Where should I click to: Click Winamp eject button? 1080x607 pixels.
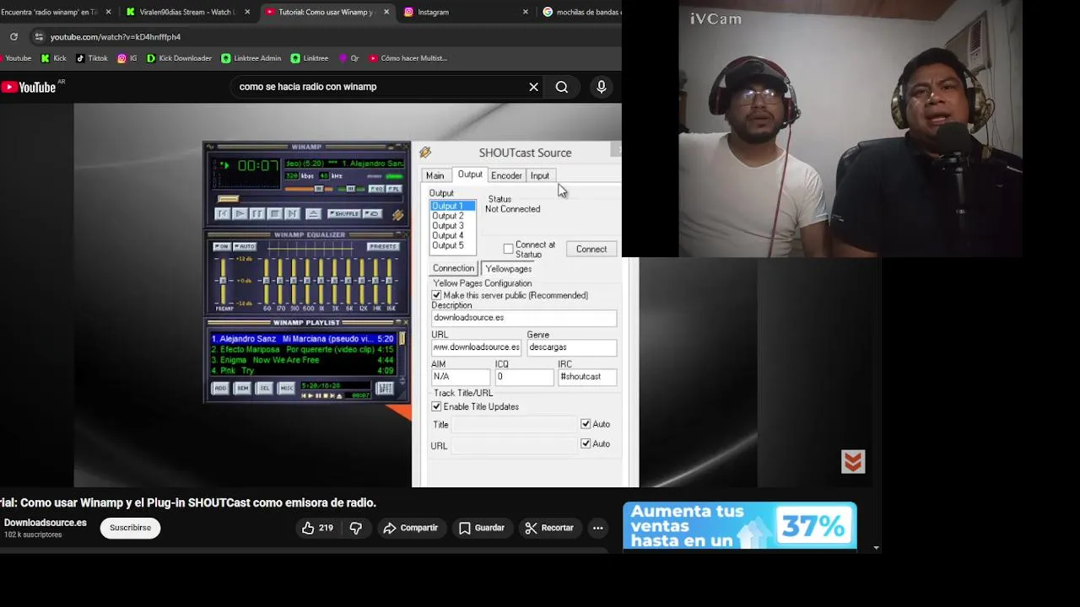[313, 213]
